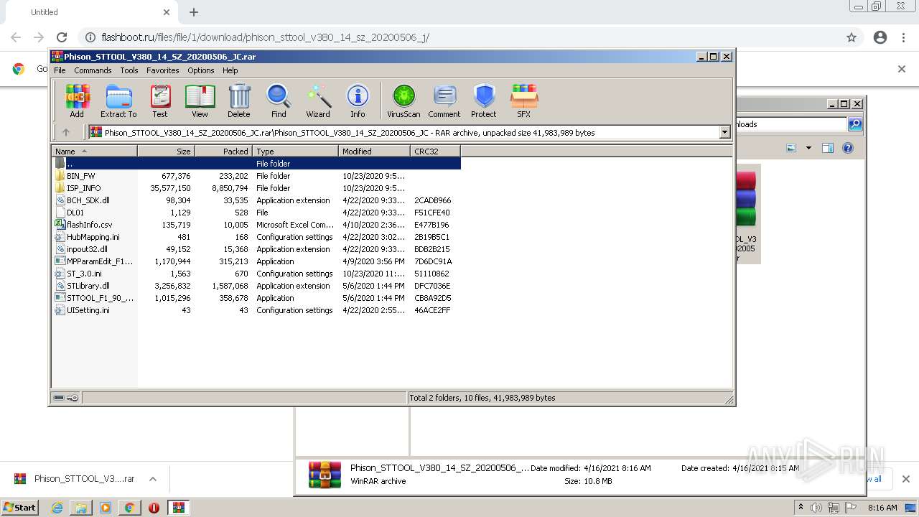Click the Opera icon in taskbar

point(154,508)
